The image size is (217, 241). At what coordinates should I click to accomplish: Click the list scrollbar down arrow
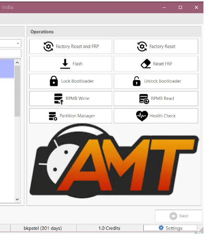(17, 199)
